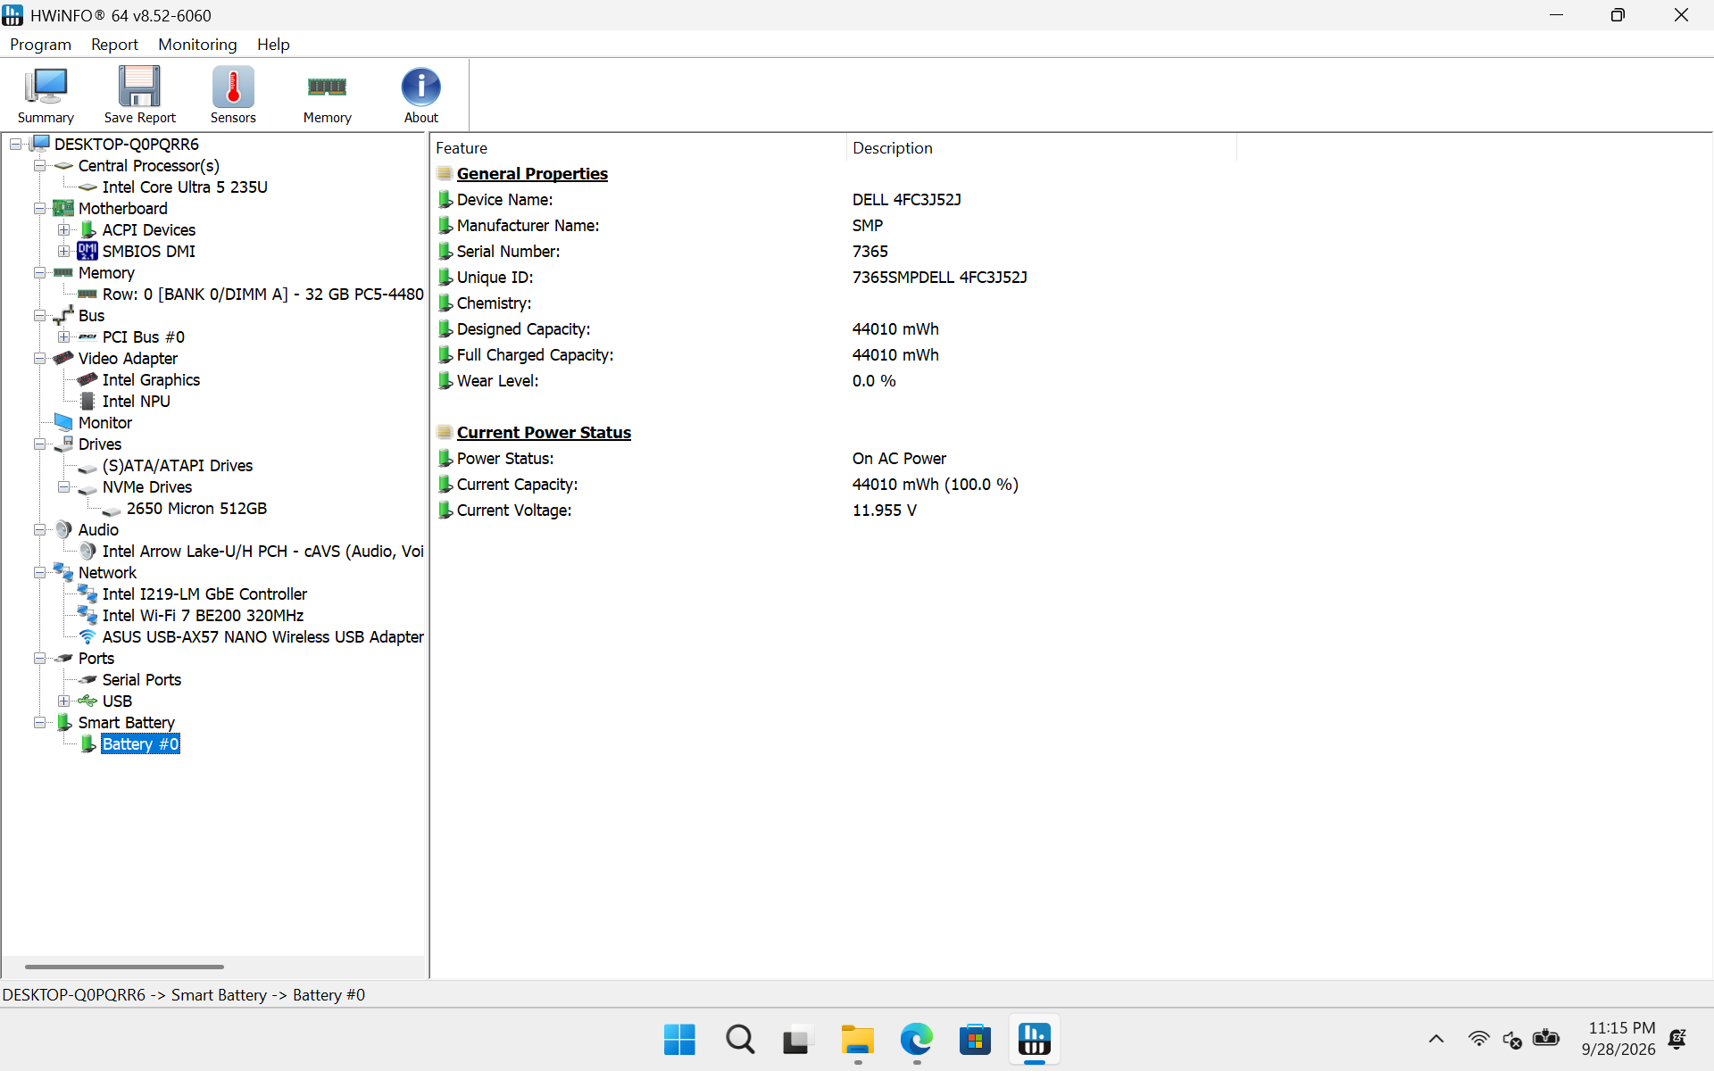The width and height of the screenshot is (1714, 1071).
Task: Open the Report menu
Action: click(114, 45)
